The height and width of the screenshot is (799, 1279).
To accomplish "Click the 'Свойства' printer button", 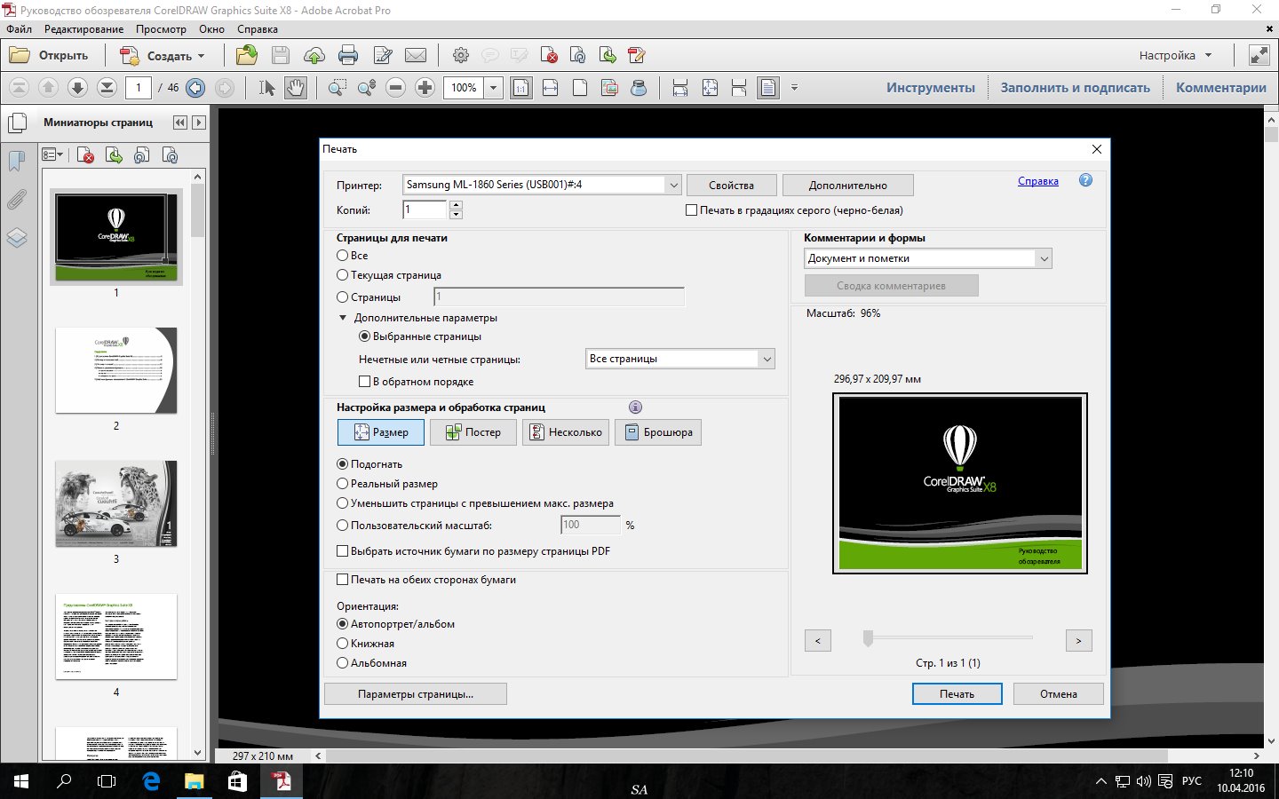I will coord(731,185).
